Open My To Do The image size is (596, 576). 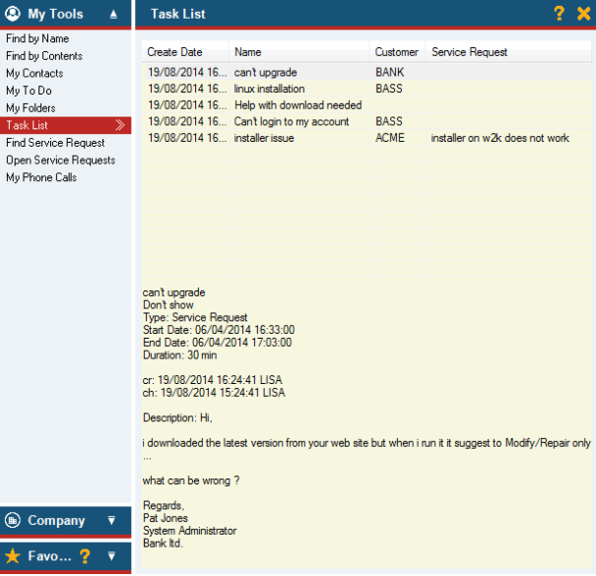(x=29, y=91)
